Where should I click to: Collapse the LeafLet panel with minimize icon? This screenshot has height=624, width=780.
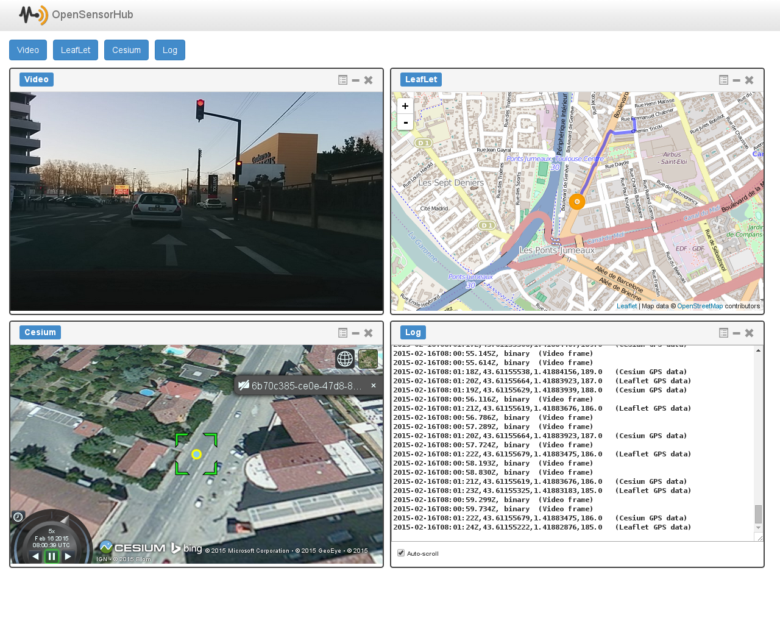tap(736, 80)
